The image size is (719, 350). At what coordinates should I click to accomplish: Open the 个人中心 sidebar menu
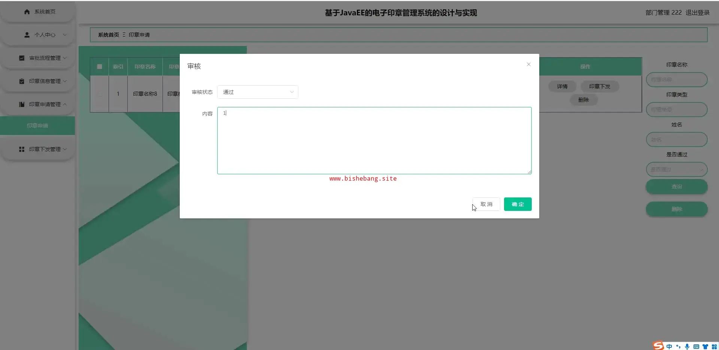37,35
